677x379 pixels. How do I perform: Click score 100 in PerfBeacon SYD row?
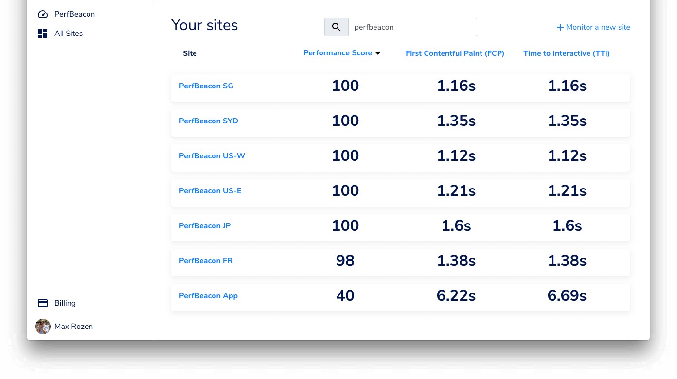(x=345, y=121)
